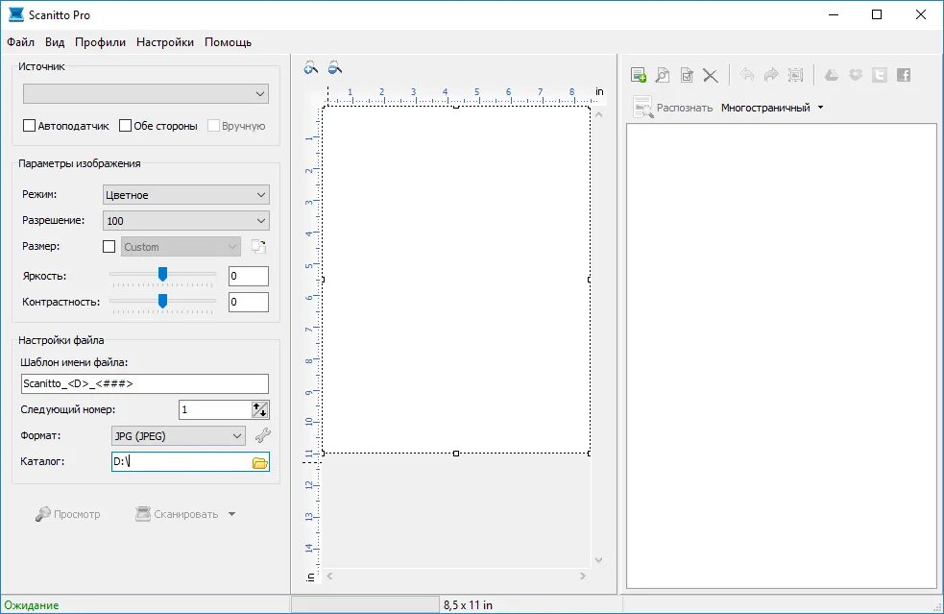Browse for catalog via the folder icon
Image resolution: width=944 pixels, height=614 pixels.
[x=260, y=462]
